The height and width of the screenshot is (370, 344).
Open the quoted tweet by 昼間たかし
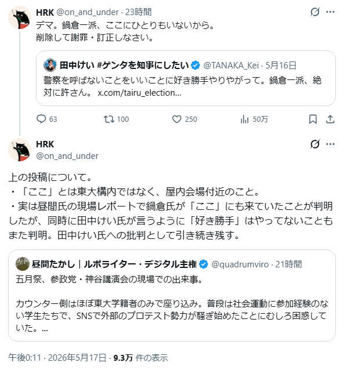click(x=172, y=295)
